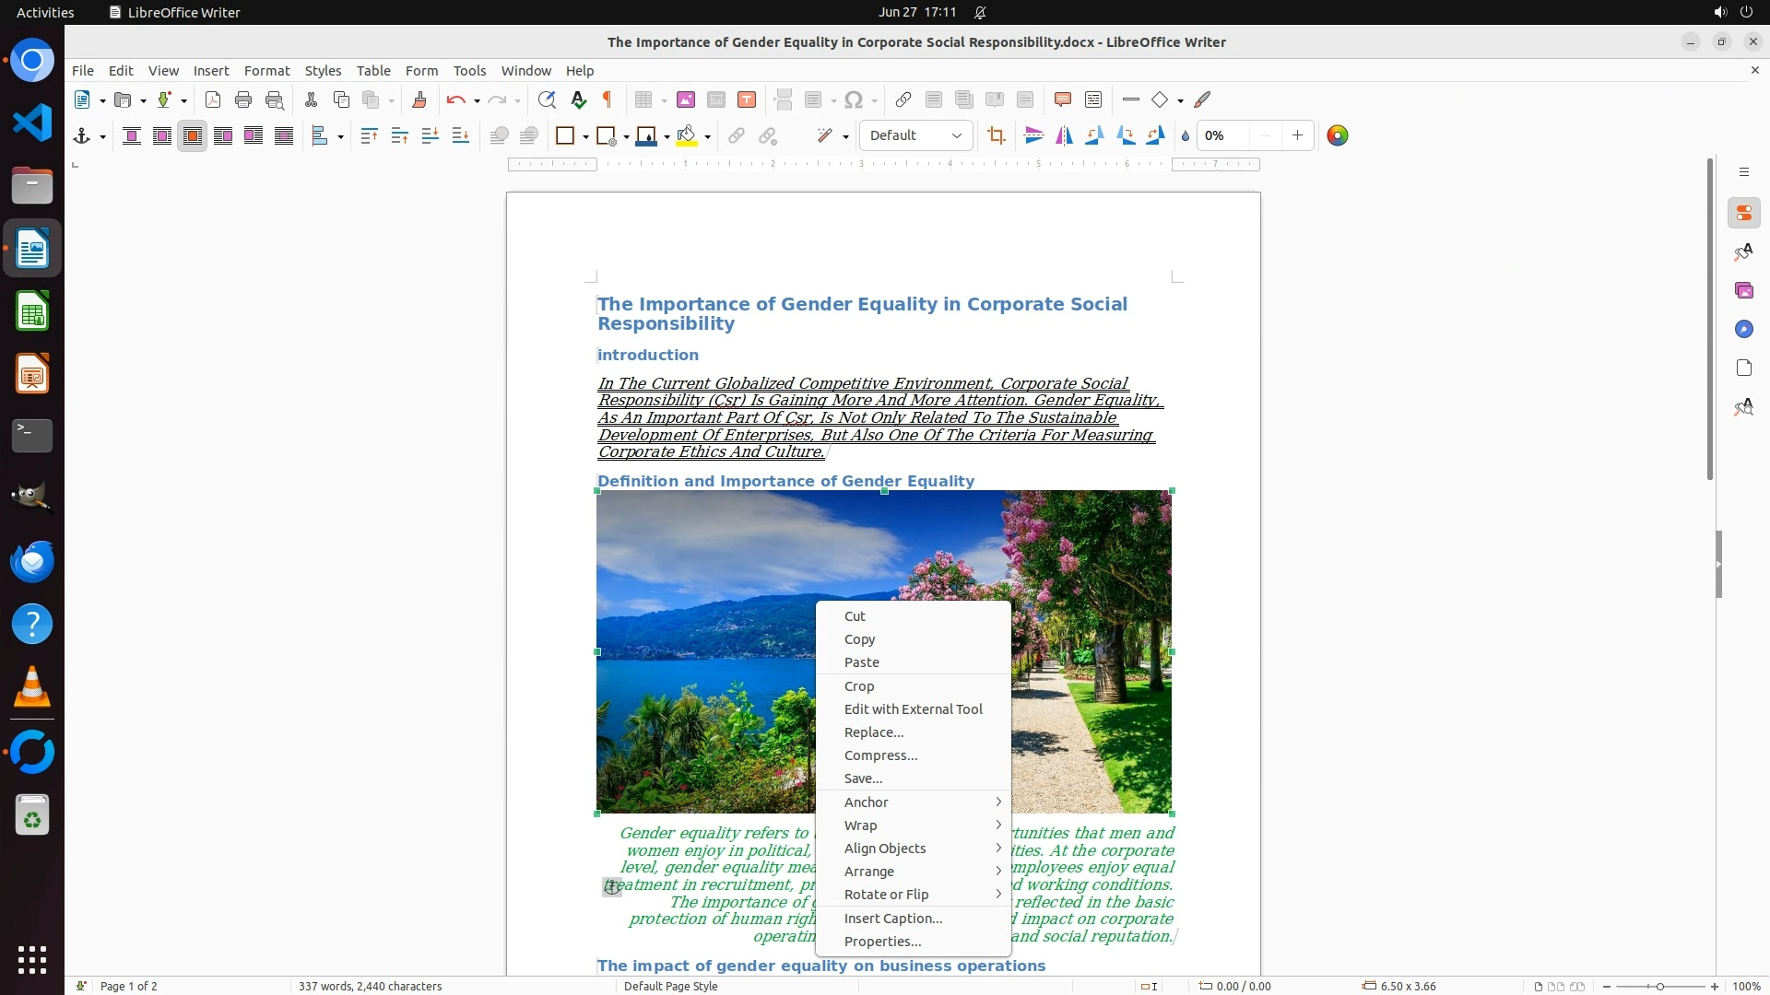The width and height of the screenshot is (1770, 995).
Task: Open the Styles menu
Action: coord(323,71)
